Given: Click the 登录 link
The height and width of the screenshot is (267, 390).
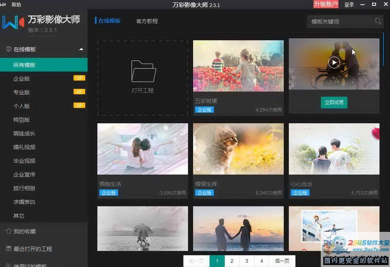Looking at the screenshot, I should [349, 4].
